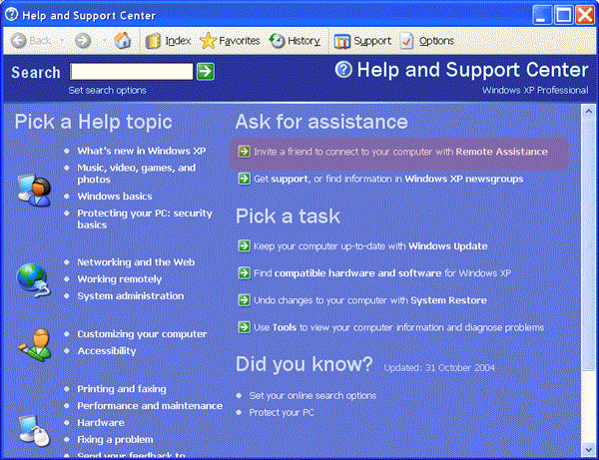The height and width of the screenshot is (460, 599).
Task: Open System administration topic
Action: click(131, 295)
